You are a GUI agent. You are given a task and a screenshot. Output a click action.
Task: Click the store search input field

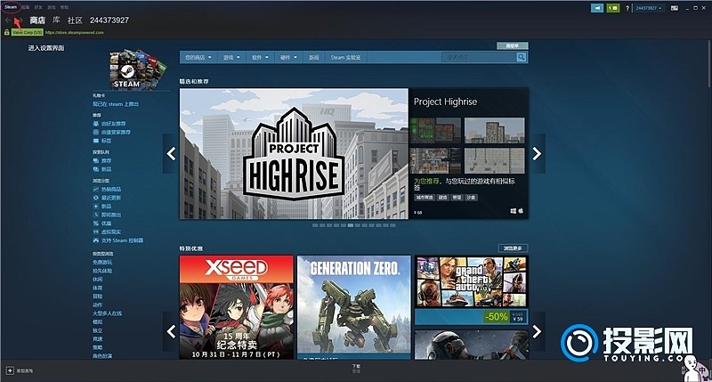[x=479, y=57]
